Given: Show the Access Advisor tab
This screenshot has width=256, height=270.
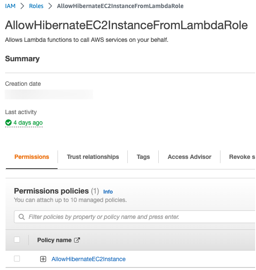Looking at the screenshot, I should point(189,157).
